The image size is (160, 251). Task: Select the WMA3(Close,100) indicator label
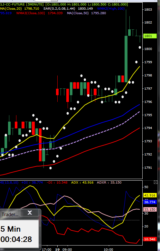[x=31, y=13]
